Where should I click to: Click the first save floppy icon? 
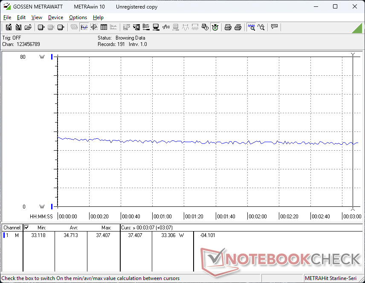9,27
